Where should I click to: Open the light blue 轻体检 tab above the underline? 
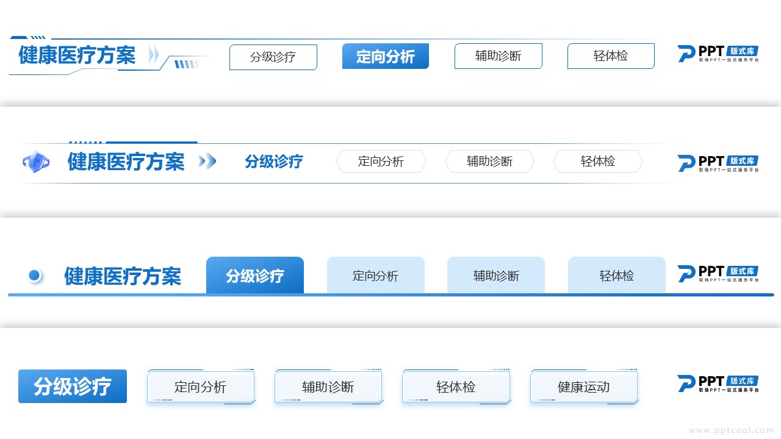pyautogui.click(x=616, y=276)
